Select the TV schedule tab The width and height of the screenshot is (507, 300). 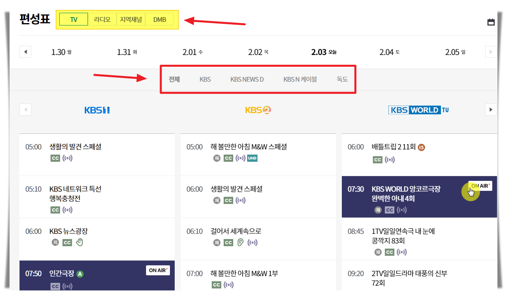[x=74, y=20]
